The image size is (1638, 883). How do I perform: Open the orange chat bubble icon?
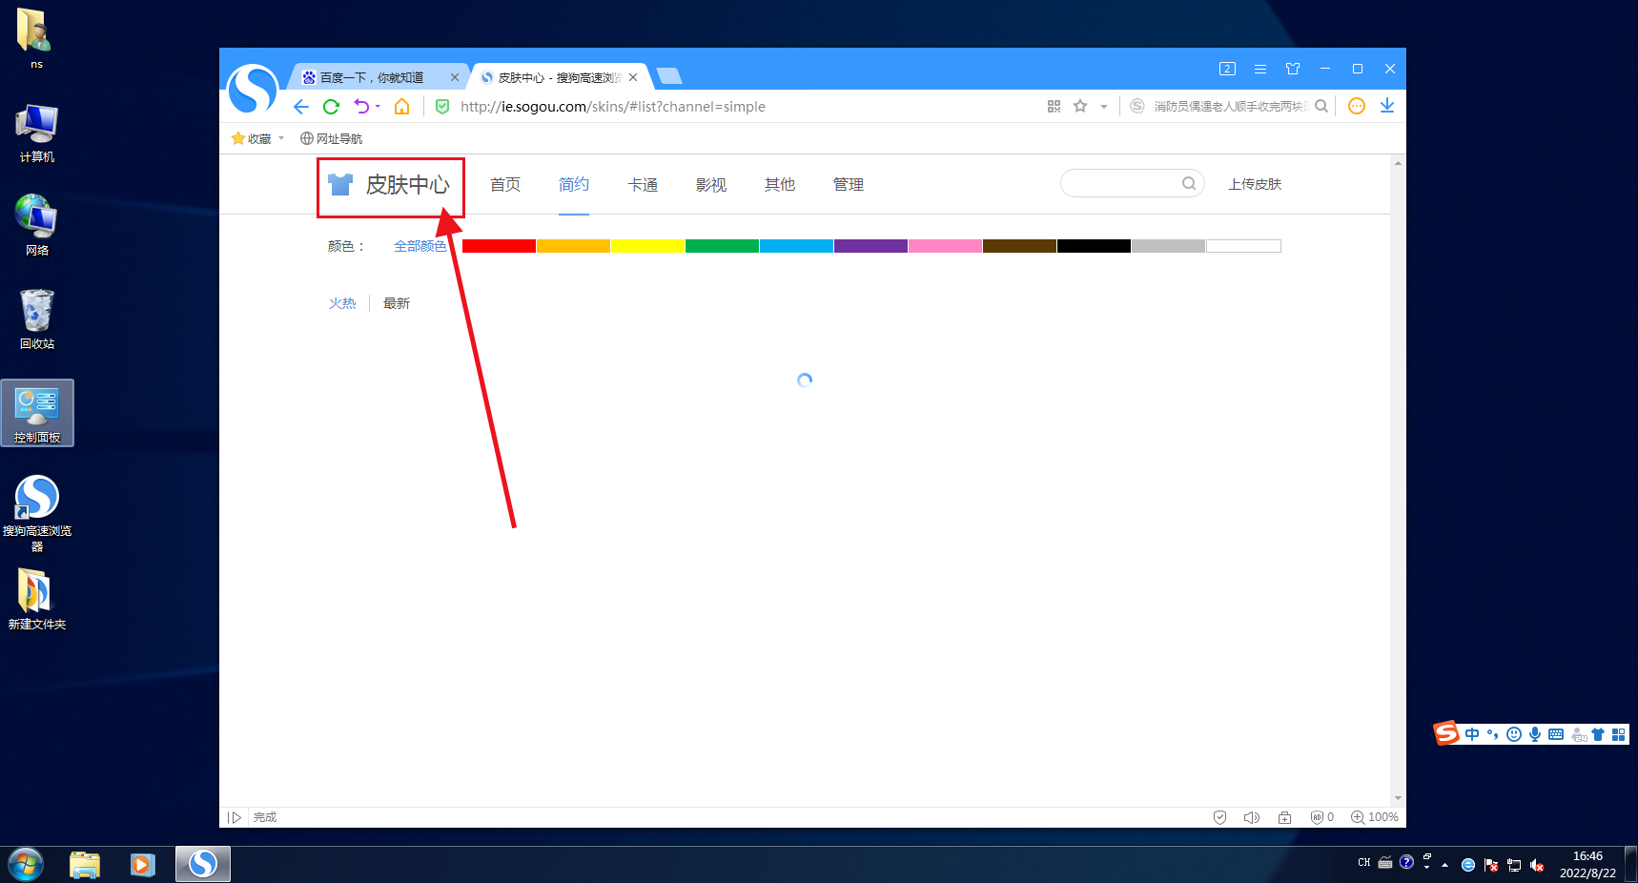pyautogui.click(x=1357, y=106)
